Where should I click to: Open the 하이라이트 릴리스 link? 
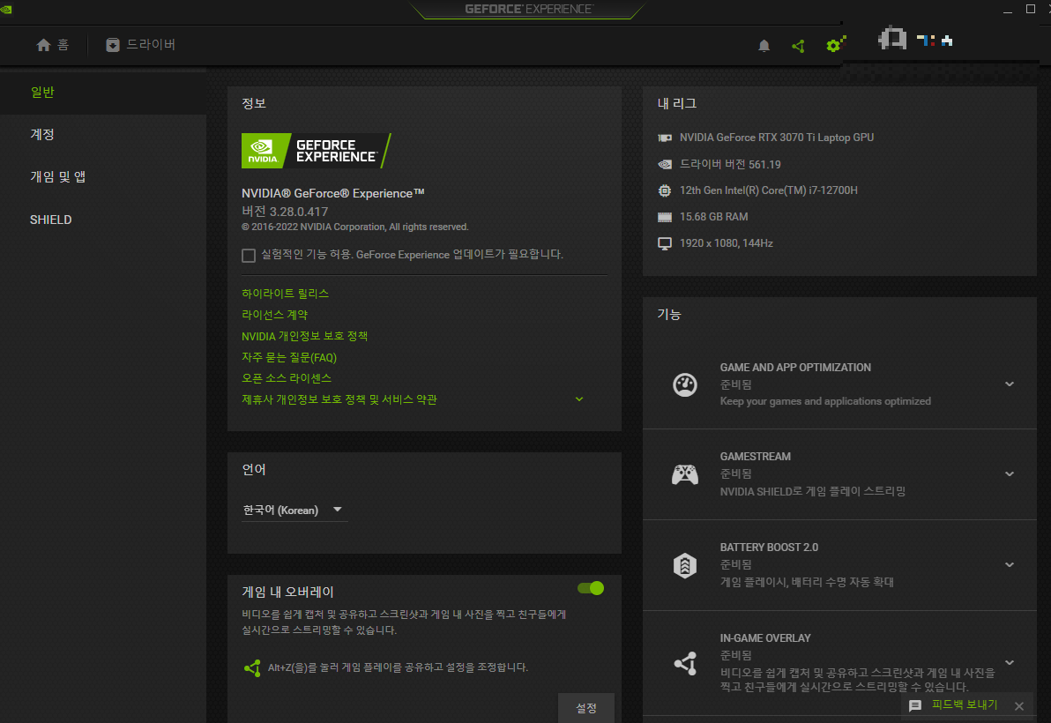pyautogui.click(x=285, y=294)
